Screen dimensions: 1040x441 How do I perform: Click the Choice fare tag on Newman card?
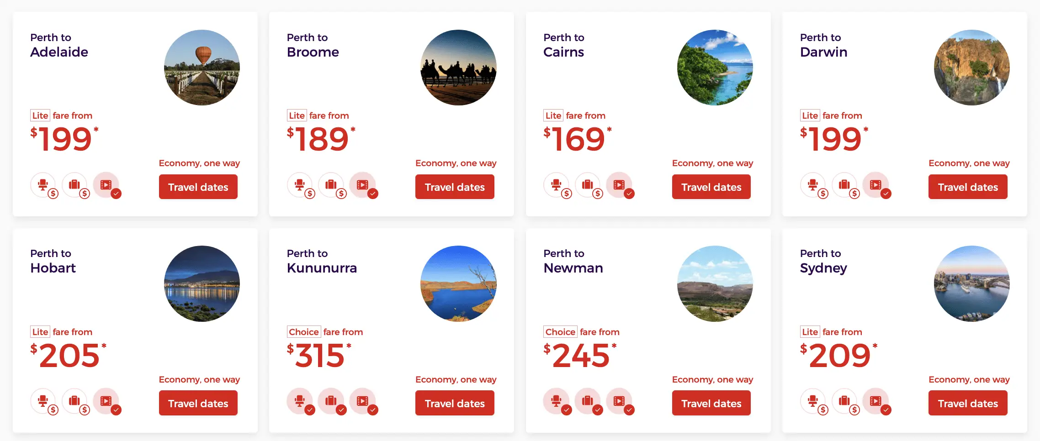[x=560, y=332]
